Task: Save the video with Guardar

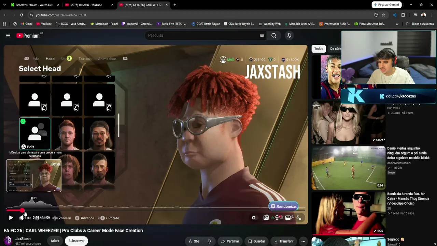Action: 257,241
